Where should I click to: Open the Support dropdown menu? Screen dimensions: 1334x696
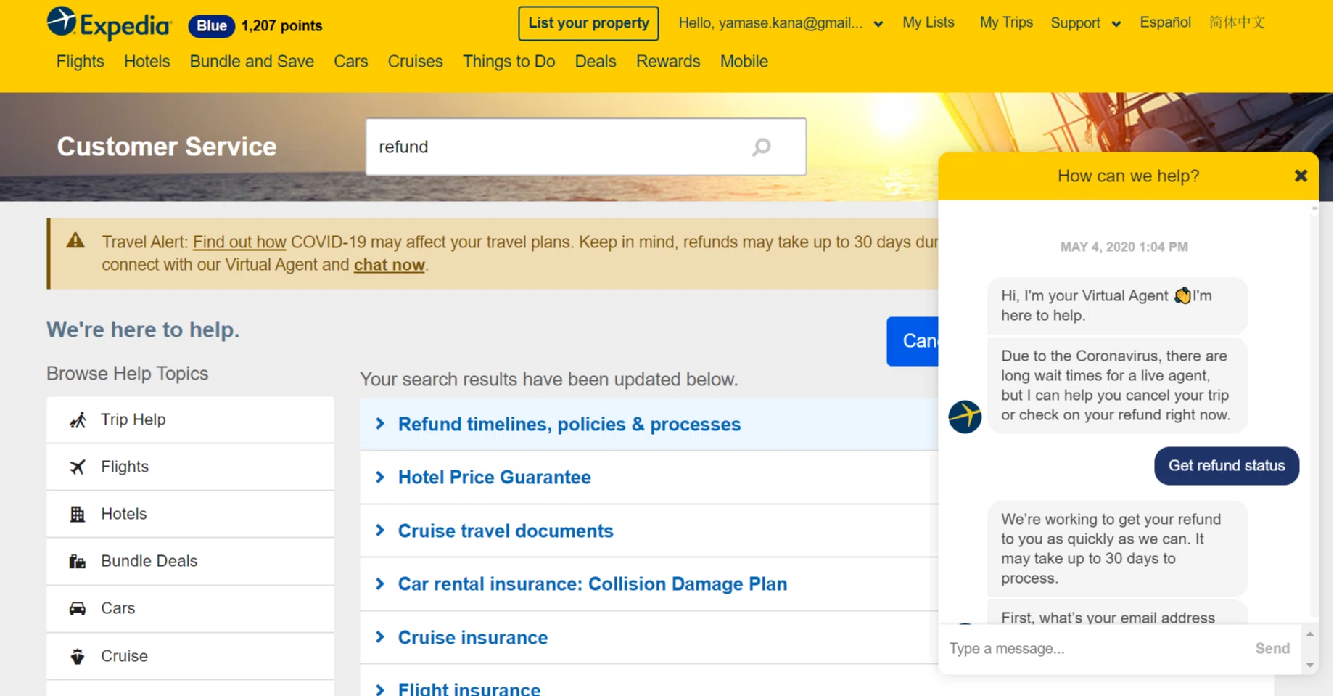1085,23
